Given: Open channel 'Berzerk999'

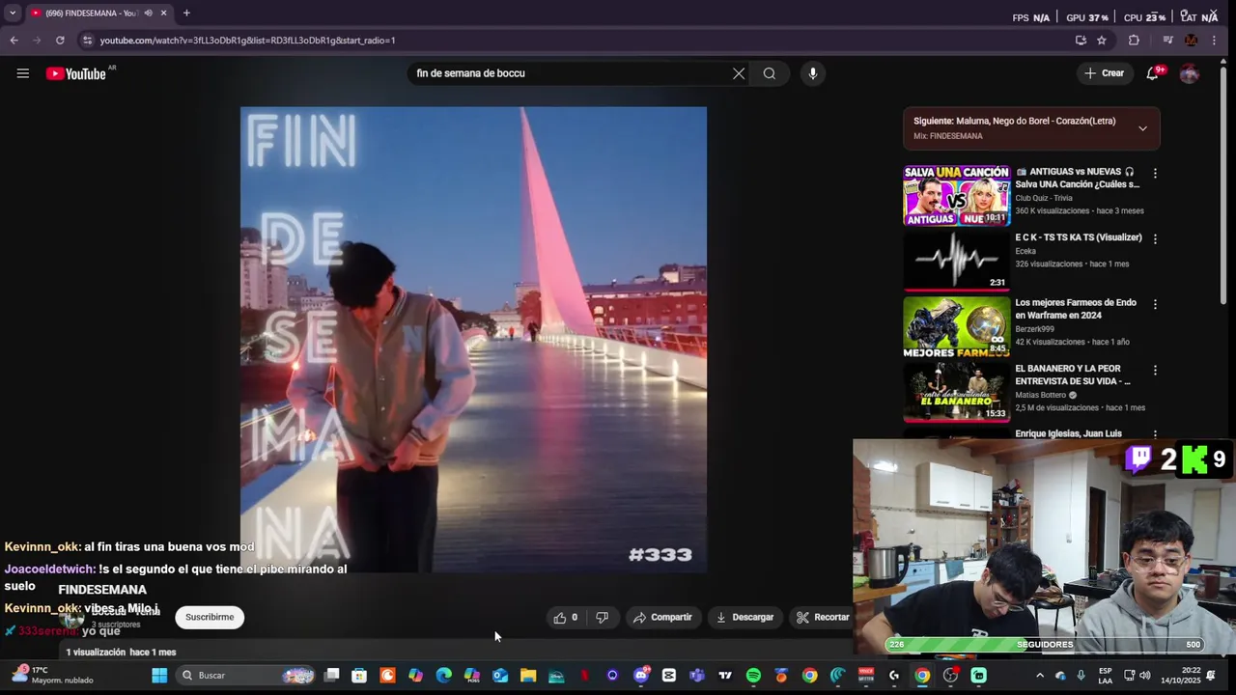Looking at the screenshot, I should tap(1036, 329).
